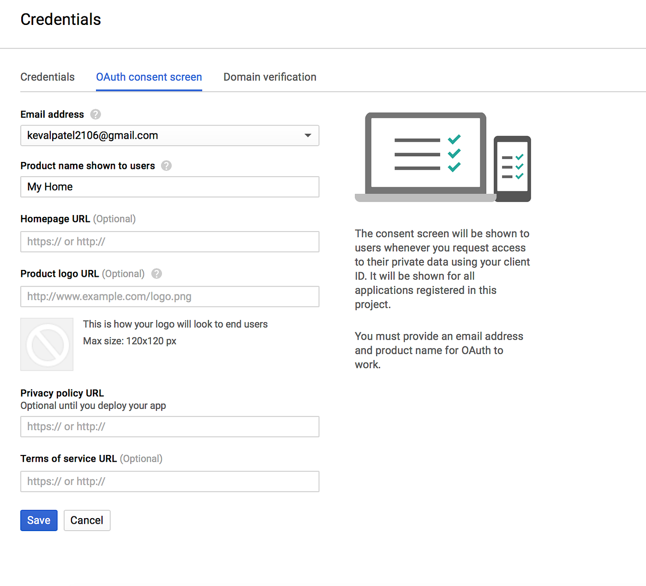Click the laptop and phone consent illustration
646x586 pixels.
(443, 157)
